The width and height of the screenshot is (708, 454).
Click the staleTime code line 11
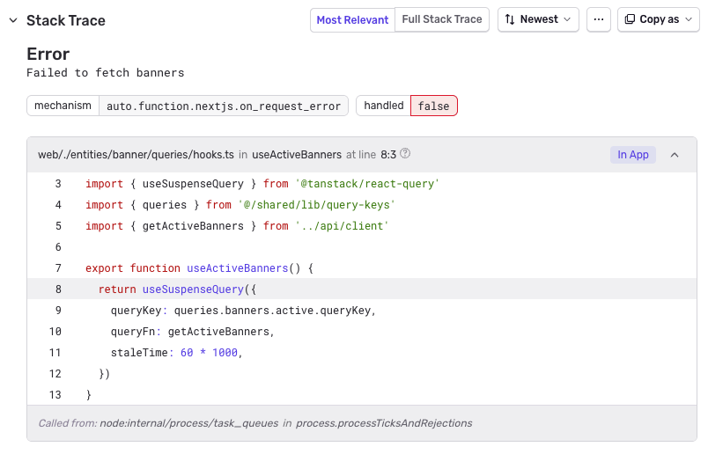[175, 353]
